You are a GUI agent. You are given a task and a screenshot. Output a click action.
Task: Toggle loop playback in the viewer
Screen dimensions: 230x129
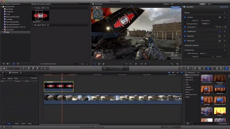tap(178, 64)
